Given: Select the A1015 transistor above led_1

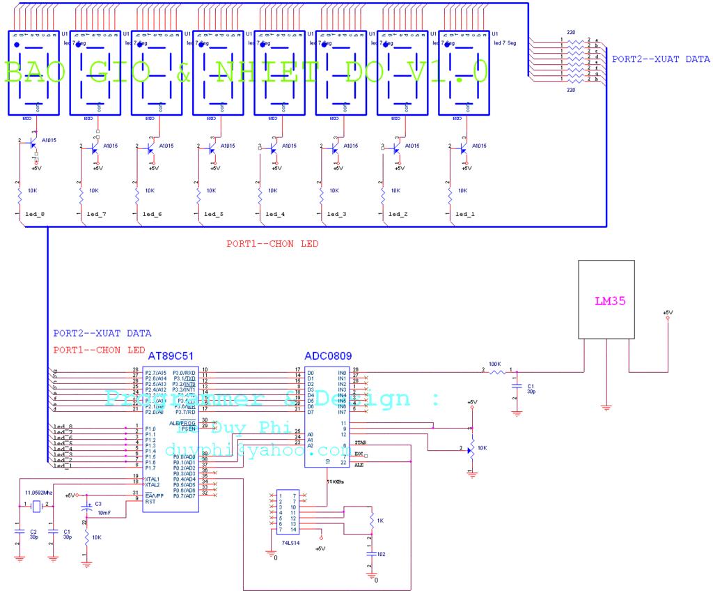Looking at the screenshot, I should point(462,149).
